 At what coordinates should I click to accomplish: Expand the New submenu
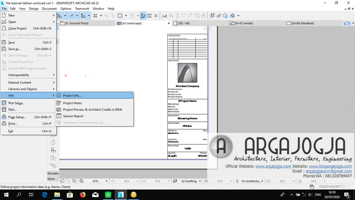(28, 15)
